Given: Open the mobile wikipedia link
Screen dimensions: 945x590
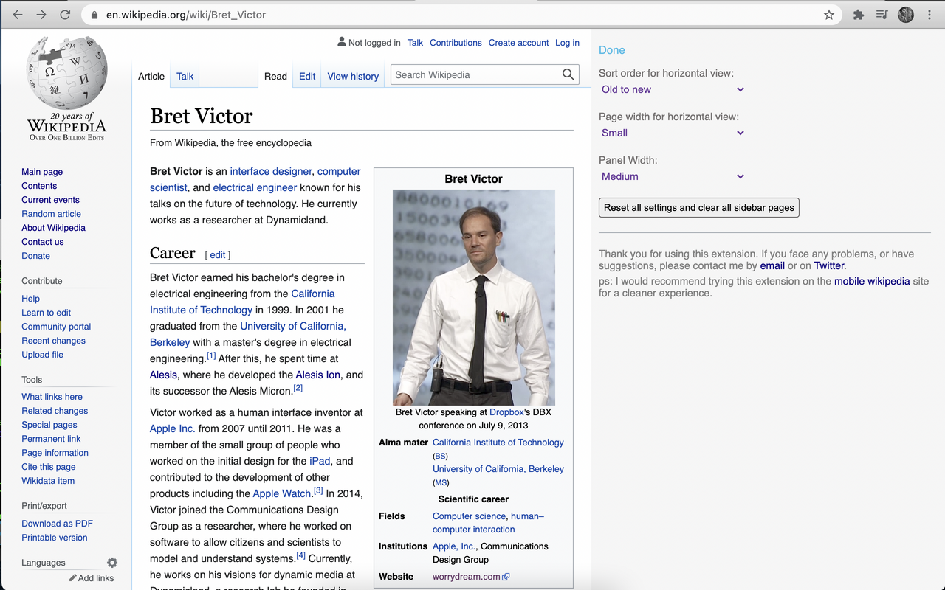Looking at the screenshot, I should [872, 281].
